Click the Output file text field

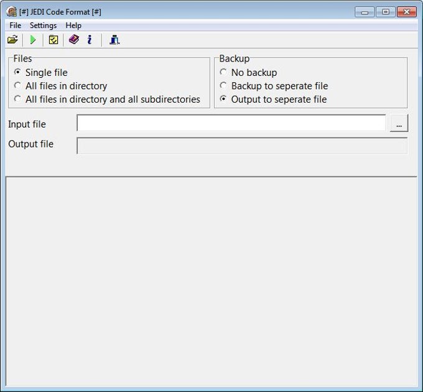(242, 146)
